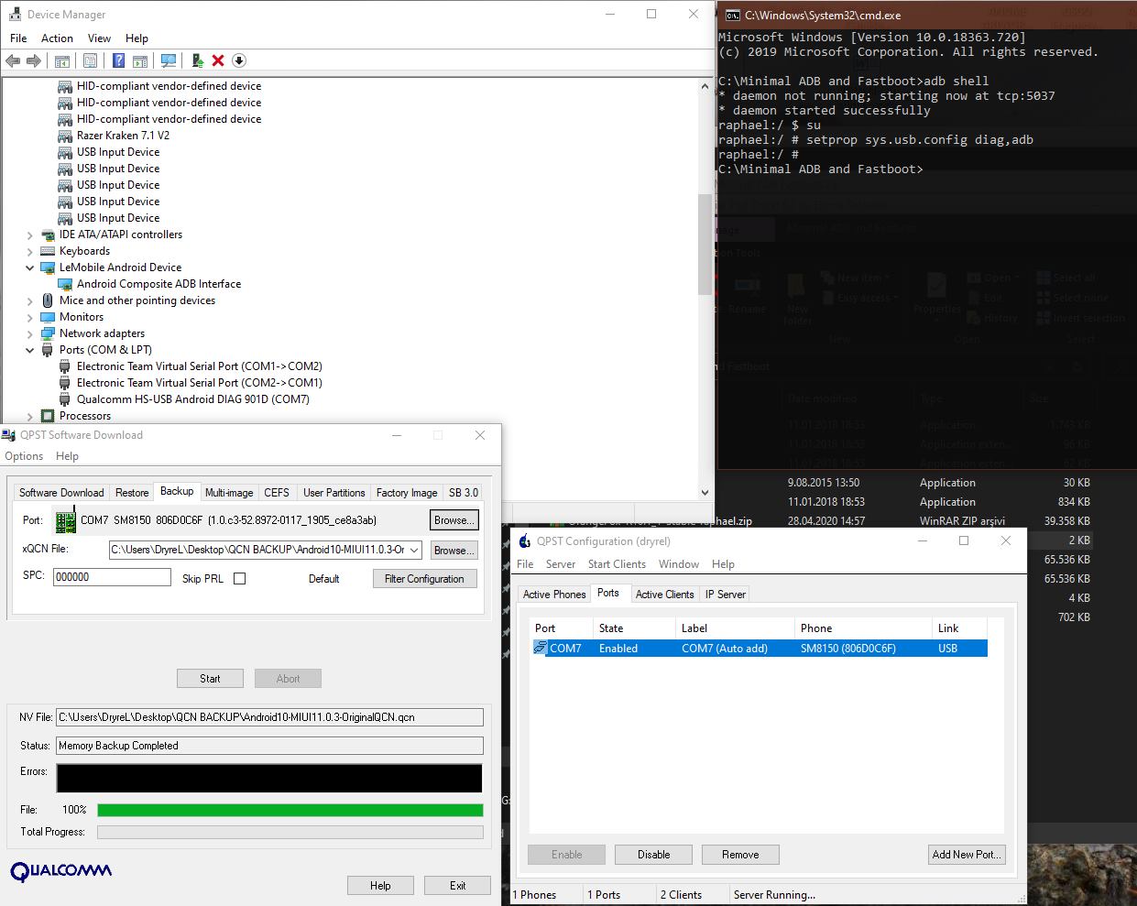Click the cmd.exe window title icon

(732, 15)
